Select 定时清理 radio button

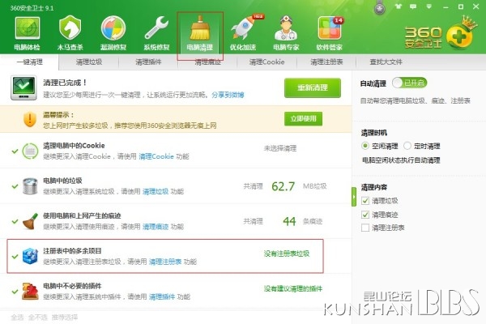[407, 146]
